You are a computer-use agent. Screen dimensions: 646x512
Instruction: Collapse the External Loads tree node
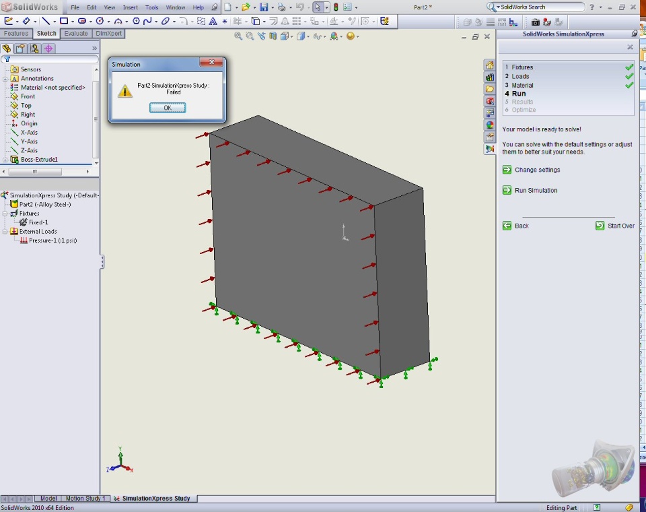pos(5,232)
